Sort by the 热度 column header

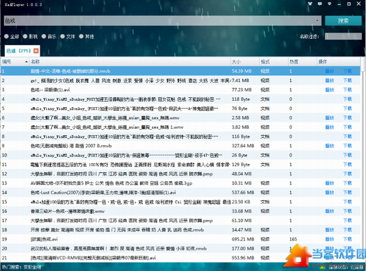pos(303,62)
